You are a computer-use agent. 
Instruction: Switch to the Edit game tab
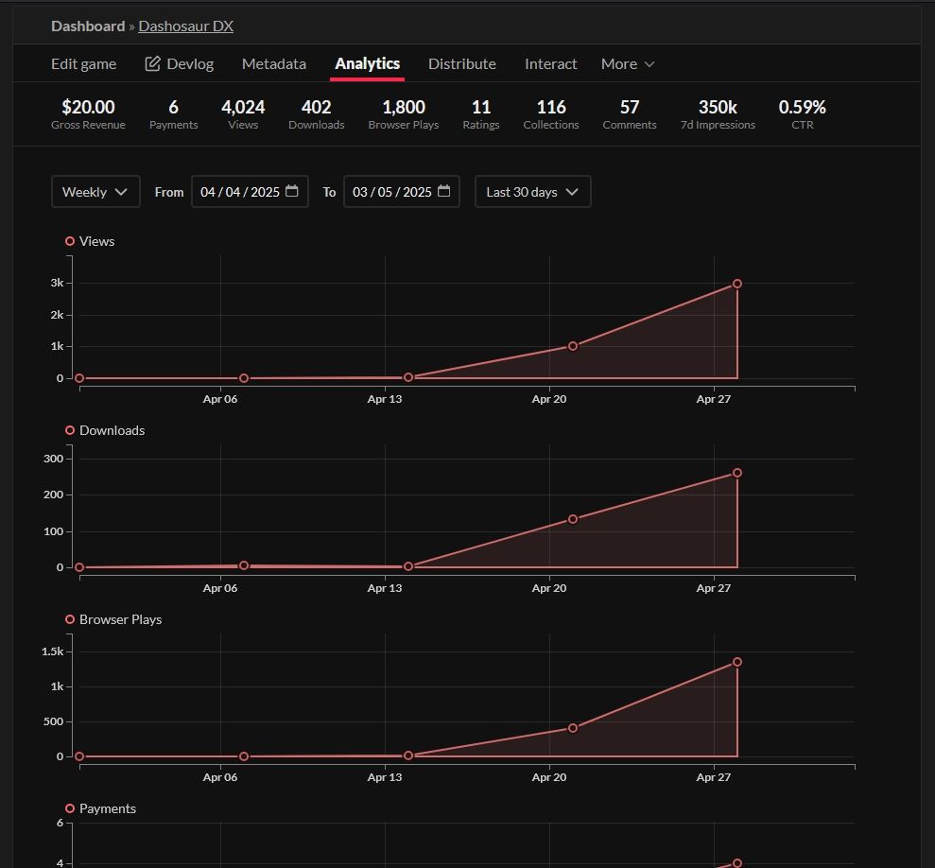coord(83,64)
